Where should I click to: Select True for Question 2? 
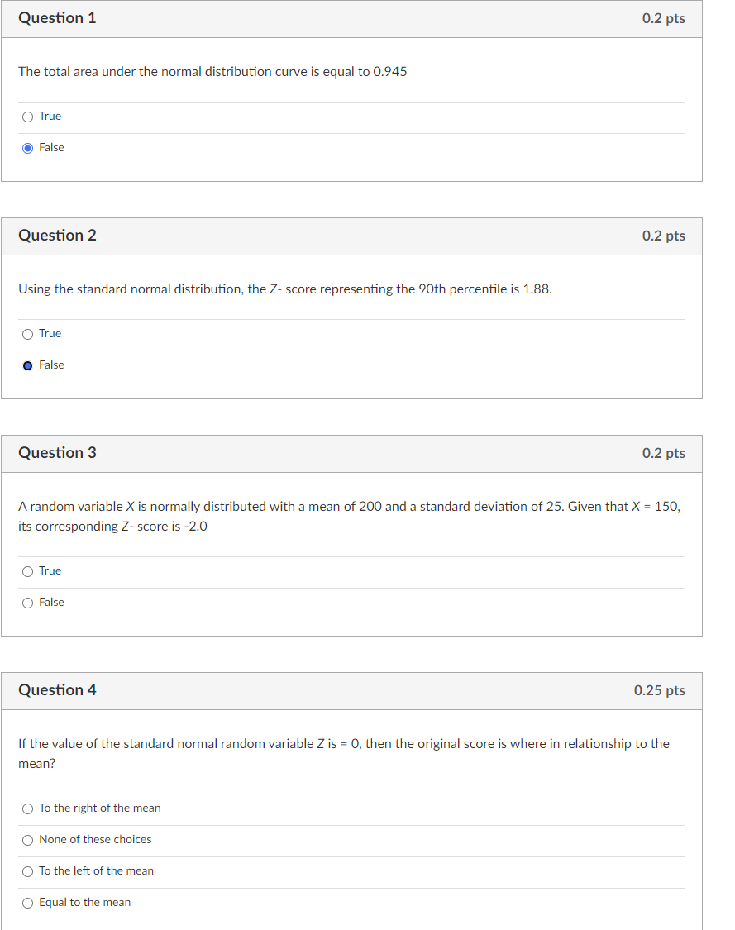[27, 334]
